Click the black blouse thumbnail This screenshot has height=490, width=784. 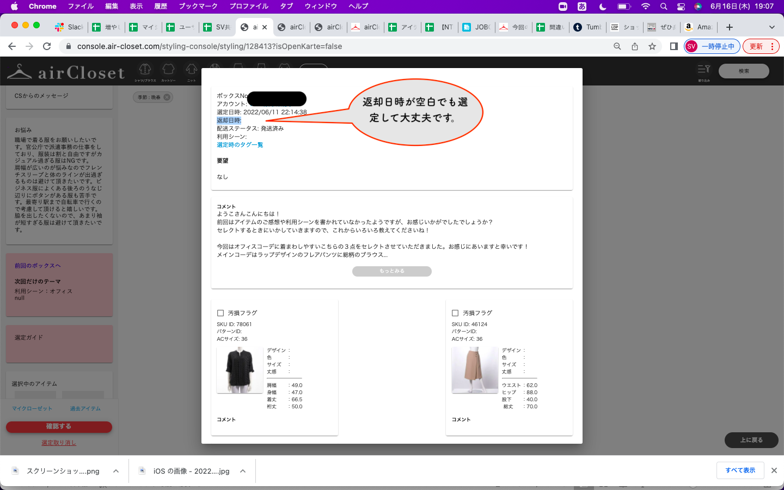coord(240,370)
